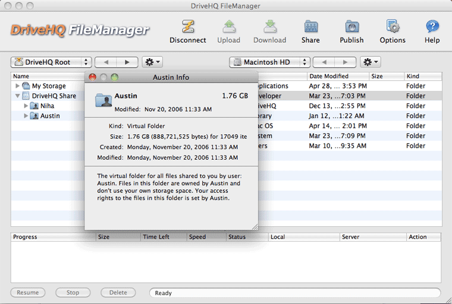Screen dimensions: 452x304
Task: Expand the Niha folder disclosure triangle
Action: click(x=26, y=106)
